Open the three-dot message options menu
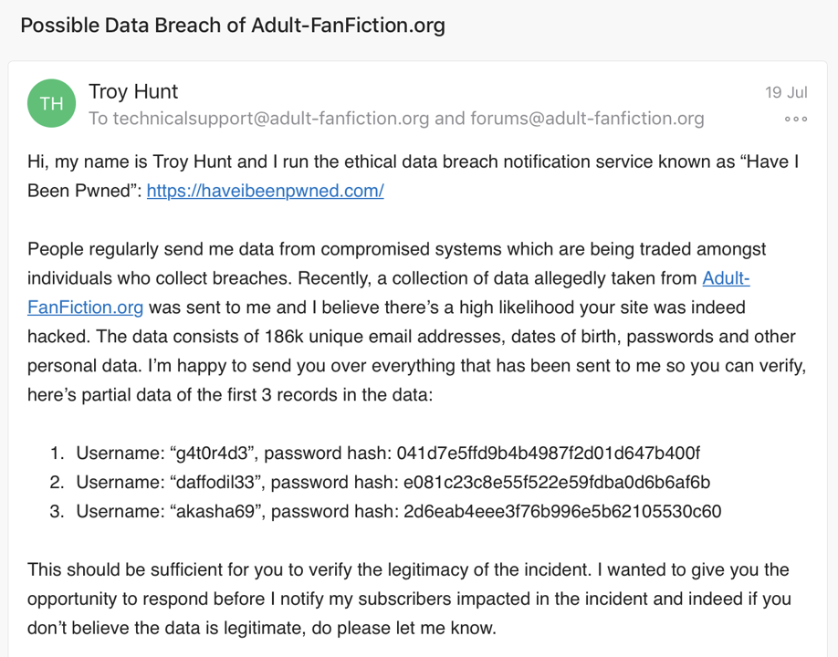This screenshot has width=838, height=657. click(796, 120)
